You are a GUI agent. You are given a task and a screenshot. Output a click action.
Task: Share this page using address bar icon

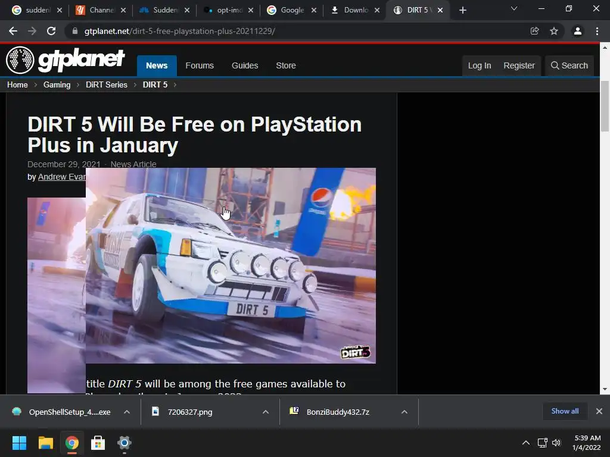(x=535, y=31)
